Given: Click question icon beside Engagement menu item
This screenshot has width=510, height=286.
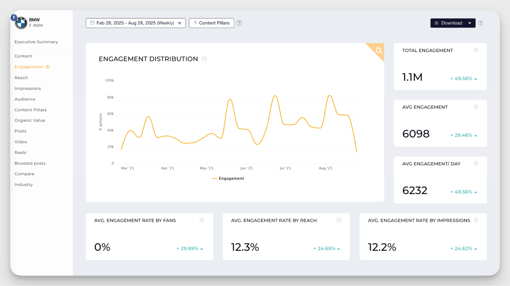Looking at the screenshot, I should click(x=47, y=67).
